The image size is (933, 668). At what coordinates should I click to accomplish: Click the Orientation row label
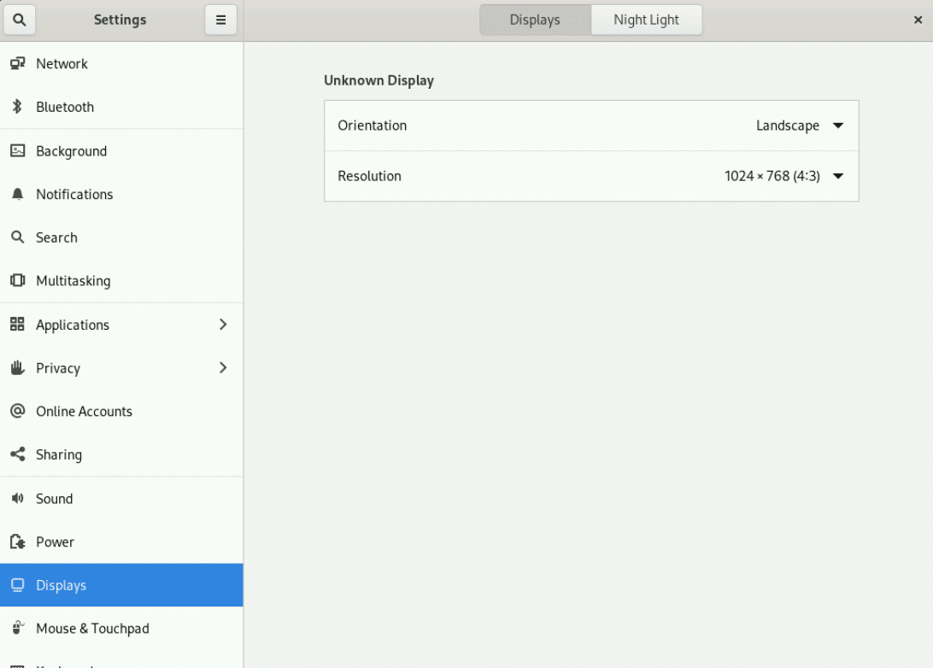[x=372, y=126]
